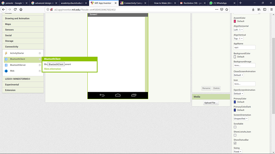This screenshot has height=154, width=275.
Task: Open help icon next to ActivityStarter
Action: pos(40,53)
